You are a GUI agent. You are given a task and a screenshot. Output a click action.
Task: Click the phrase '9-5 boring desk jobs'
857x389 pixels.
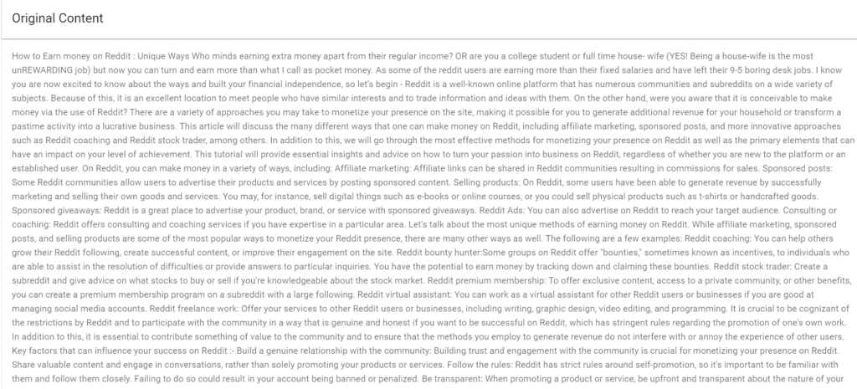pos(770,70)
